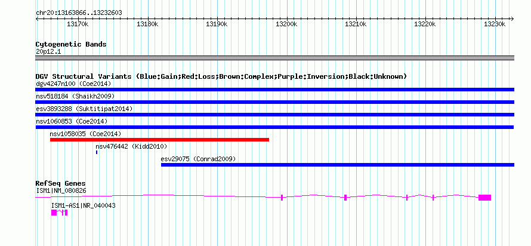Click the 13200k ruler tick label
The image size is (531, 246).
point(286,24)
